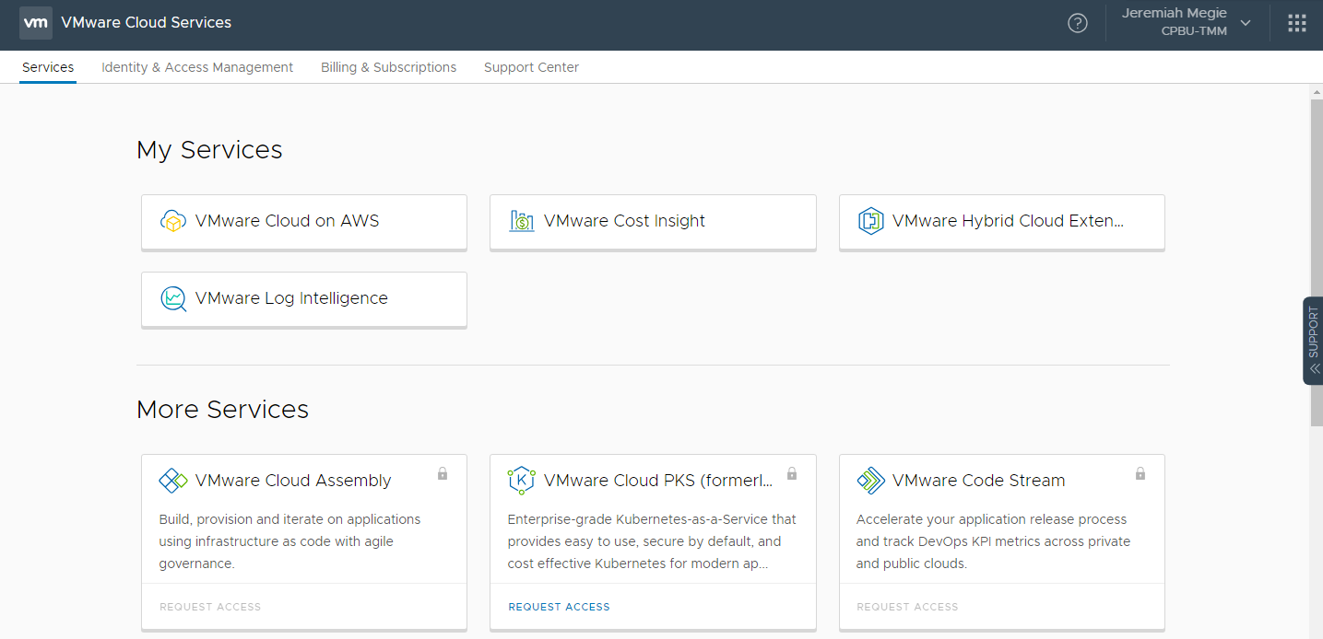Click the VMware Cost Insight icon

522,221
